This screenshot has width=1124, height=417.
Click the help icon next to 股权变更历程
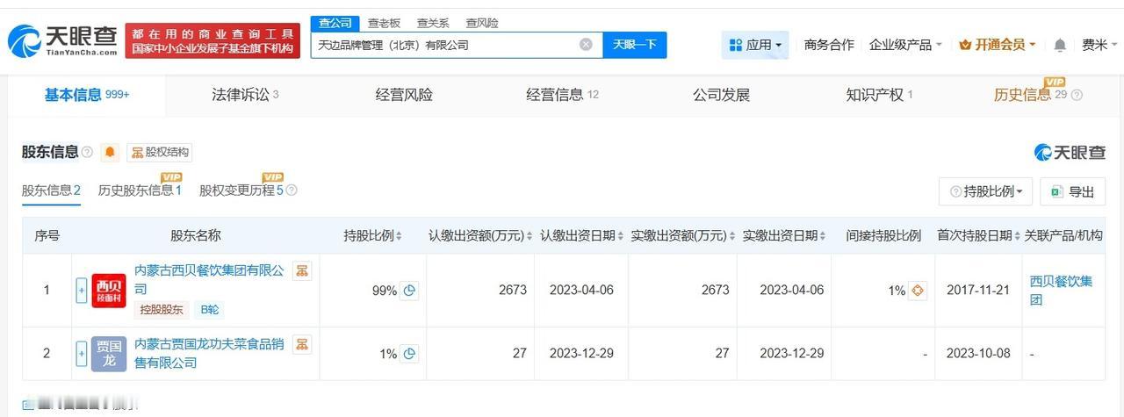point(292,191)
